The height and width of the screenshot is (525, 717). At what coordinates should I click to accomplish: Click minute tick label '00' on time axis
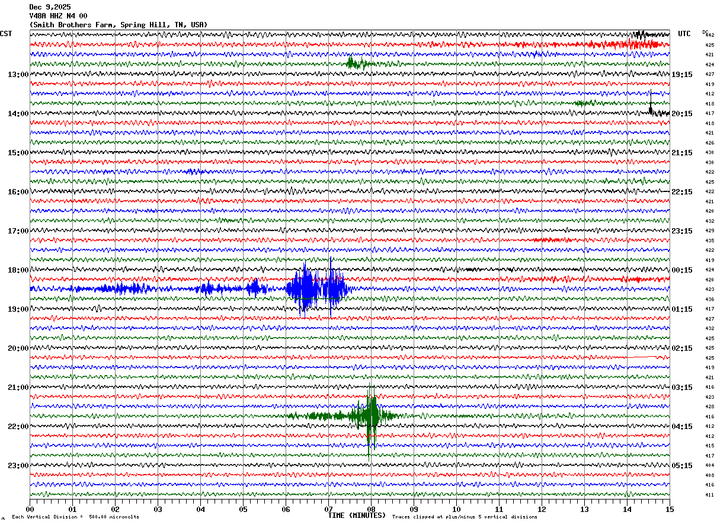tap(30, 509)
